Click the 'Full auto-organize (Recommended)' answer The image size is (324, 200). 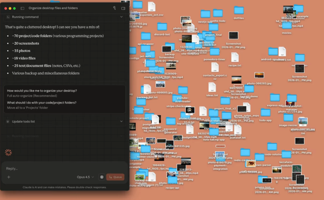tap(32, 96)
